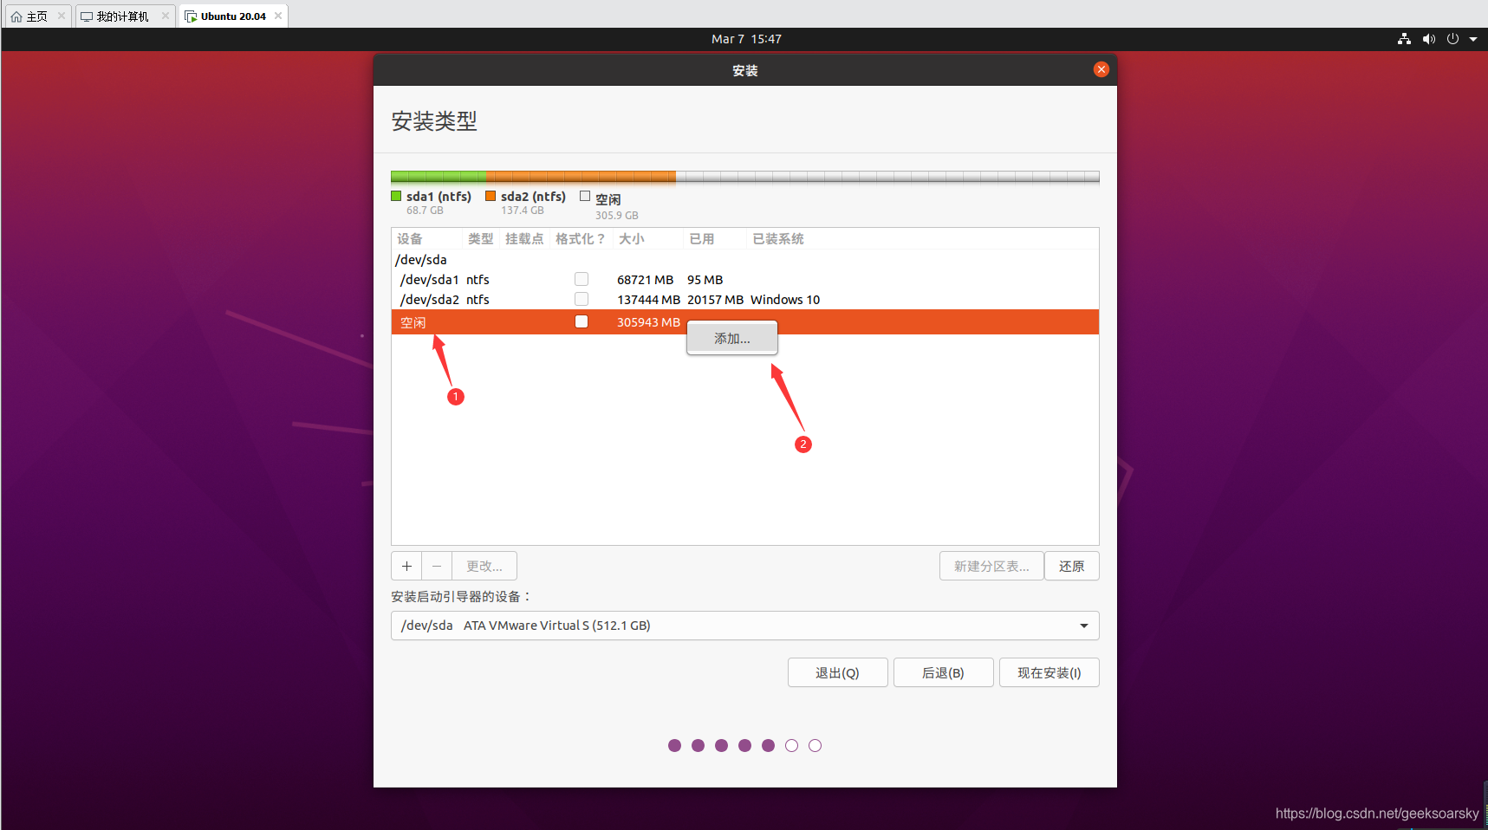Switch to the Ubuntu 20.04 tab
This screenshot has height=830, width=1488.
233,16
